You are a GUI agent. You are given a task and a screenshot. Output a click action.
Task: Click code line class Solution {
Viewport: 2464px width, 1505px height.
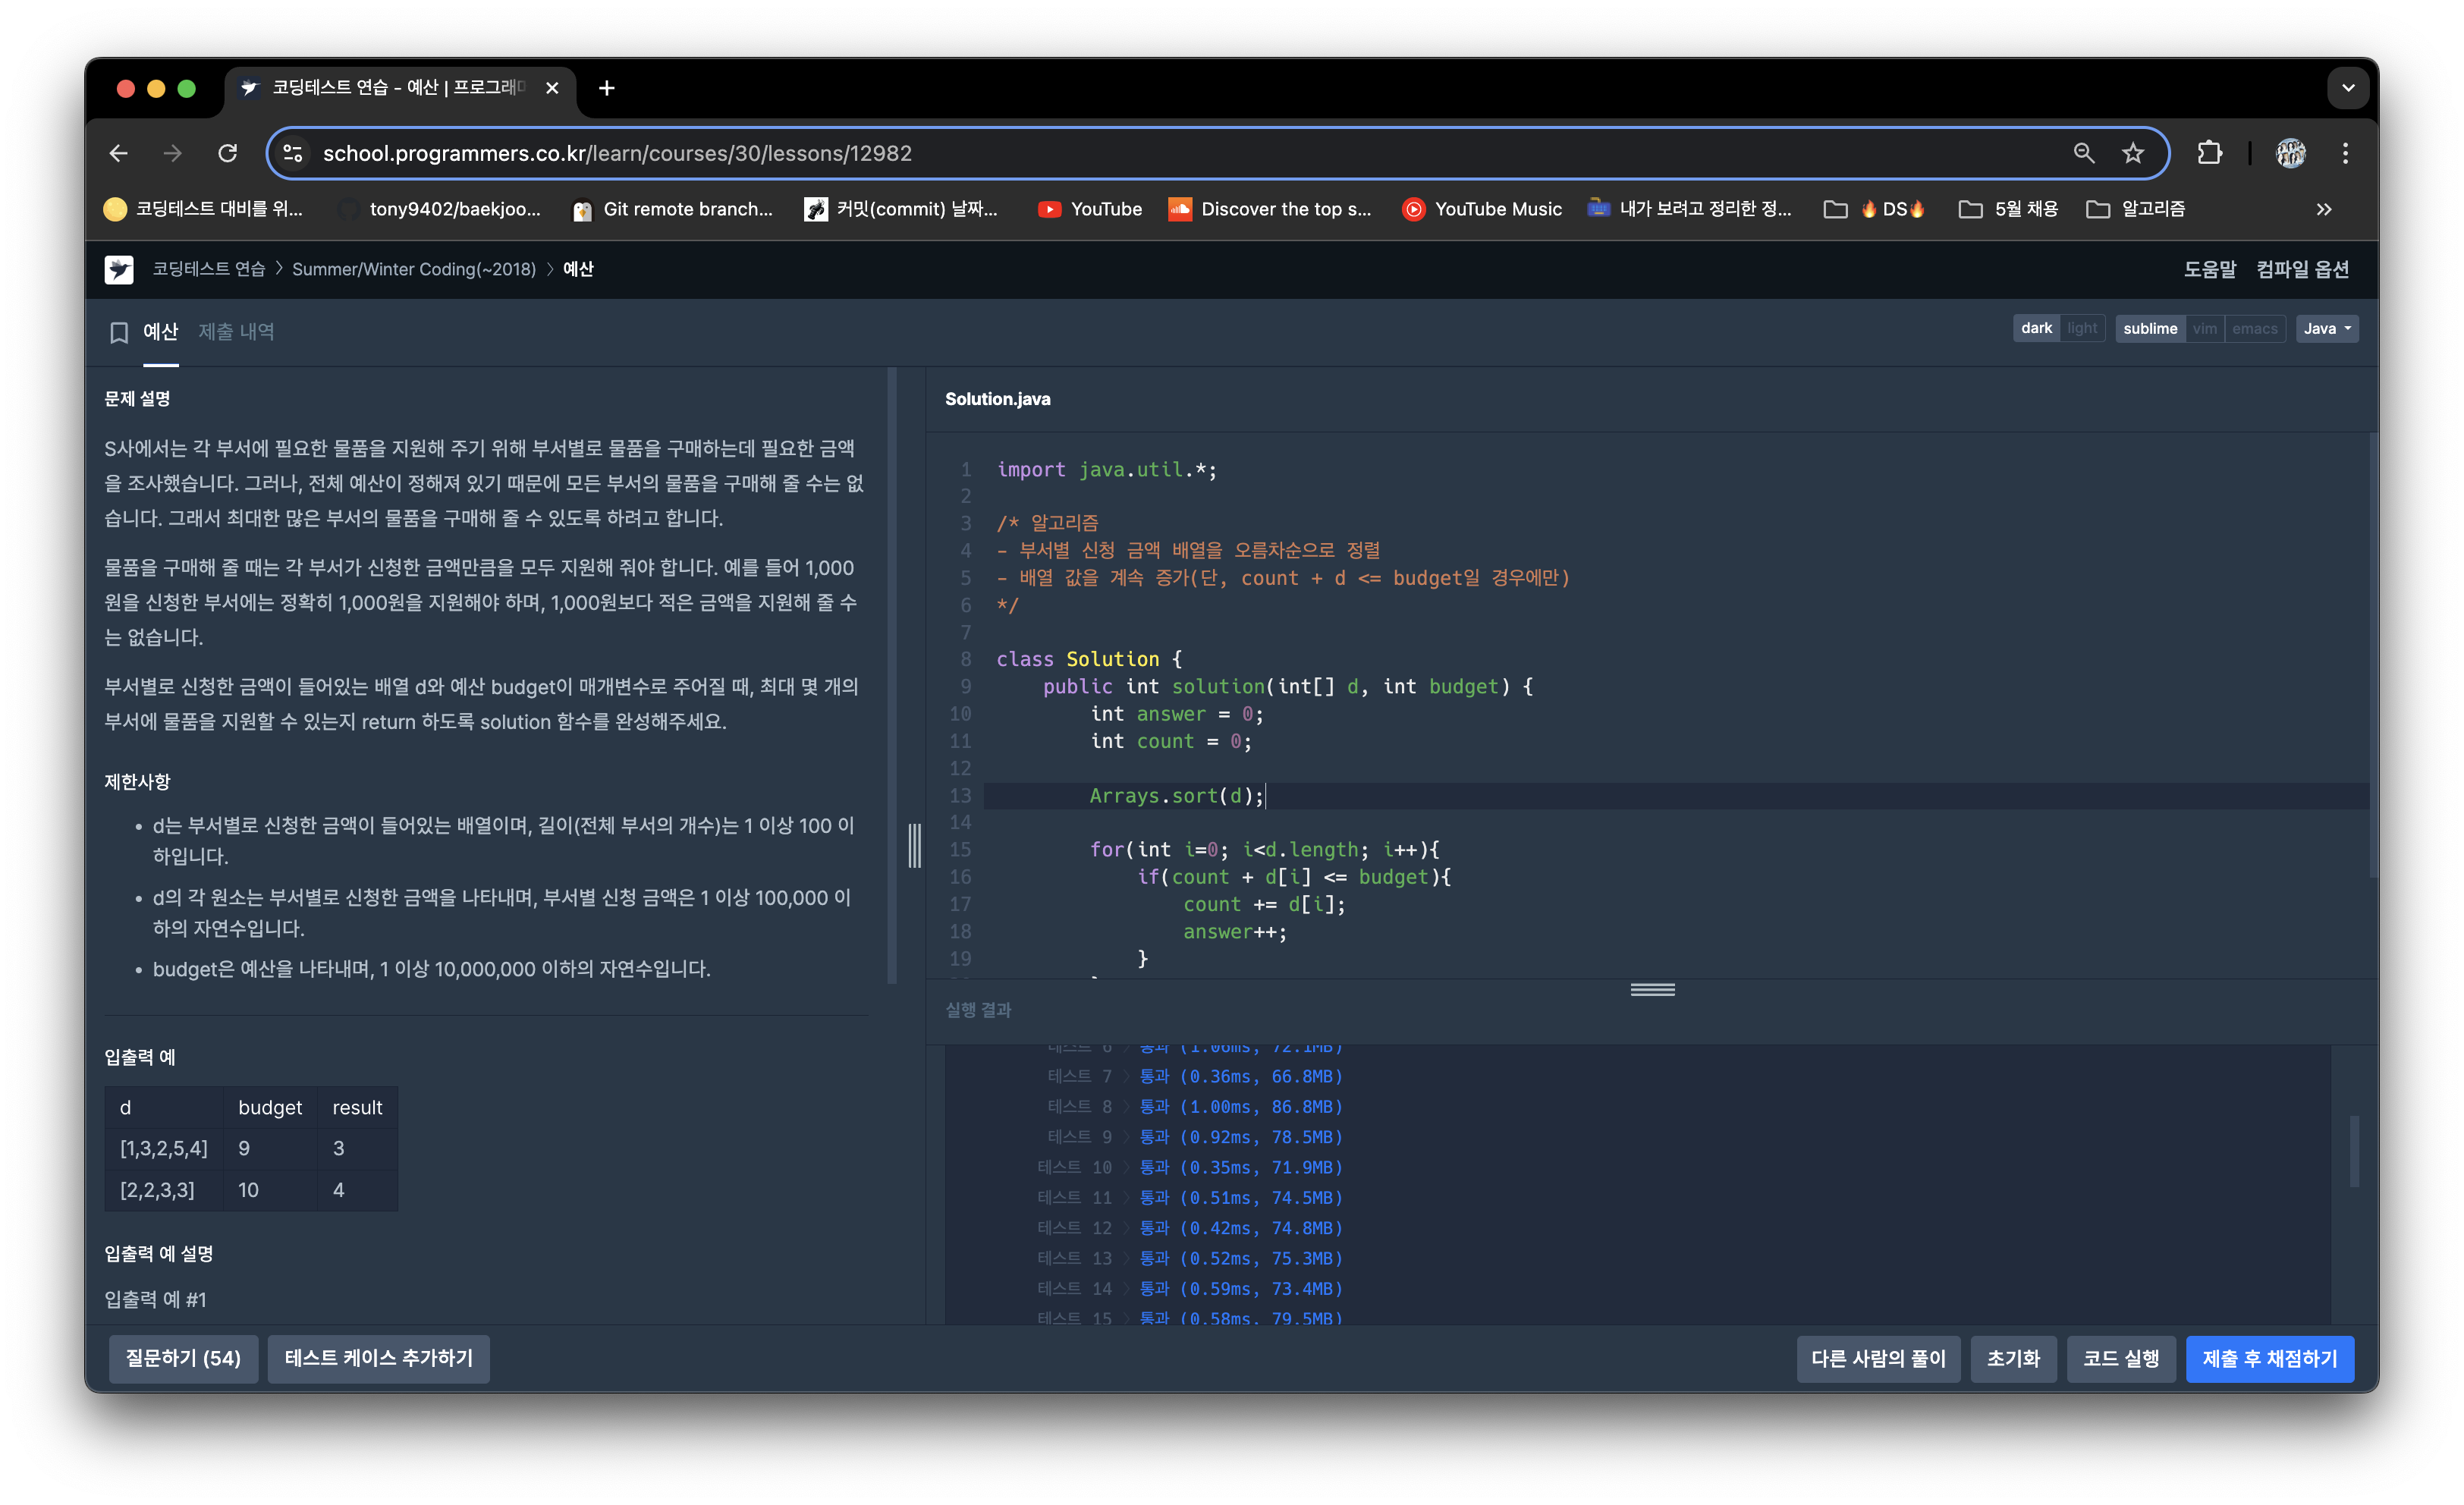(x=1089, y=659)
